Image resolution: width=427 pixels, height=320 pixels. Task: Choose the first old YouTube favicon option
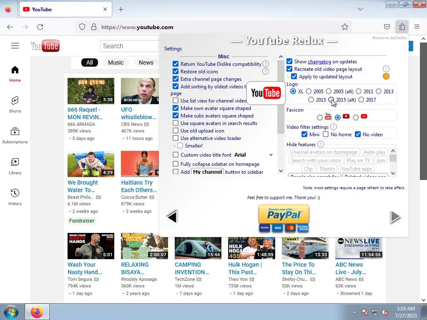(x=320, y=117)
